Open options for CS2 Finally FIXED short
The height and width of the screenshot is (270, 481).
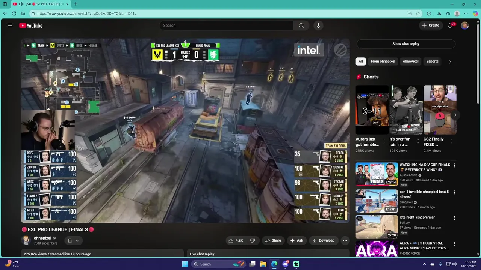tap(452, 141)
